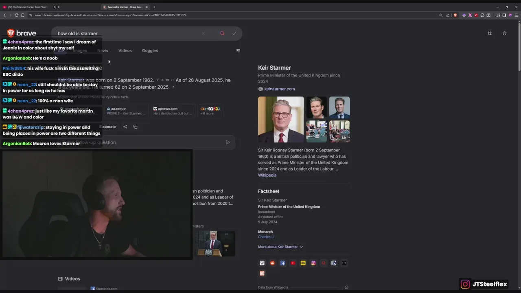The image size is (521, 293).
Task: Open the purple diamond extension
Action: point(464,15)
